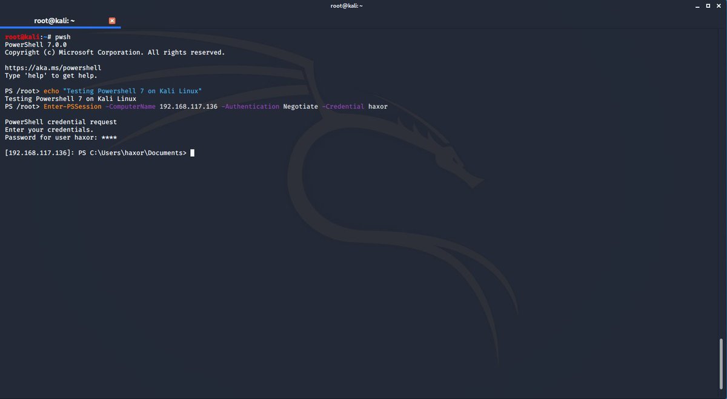This screenshot has width=727, height=399.
Task: Open the https://aka.ms/powershell URL text
Action: (53, 68)
